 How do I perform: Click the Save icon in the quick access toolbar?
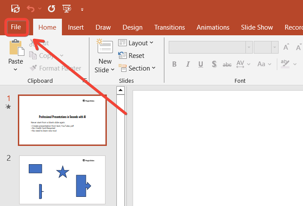[15, 8]
